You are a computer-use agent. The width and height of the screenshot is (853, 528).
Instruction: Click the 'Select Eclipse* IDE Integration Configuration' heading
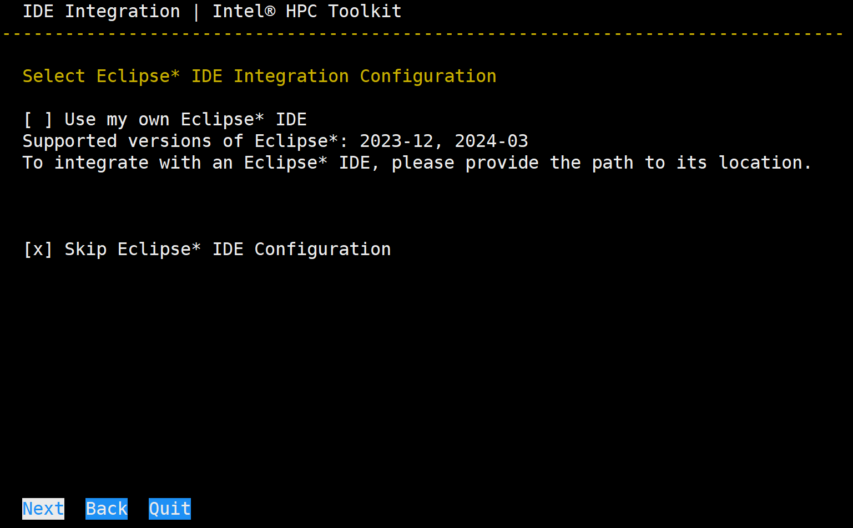tap(260, 76)
